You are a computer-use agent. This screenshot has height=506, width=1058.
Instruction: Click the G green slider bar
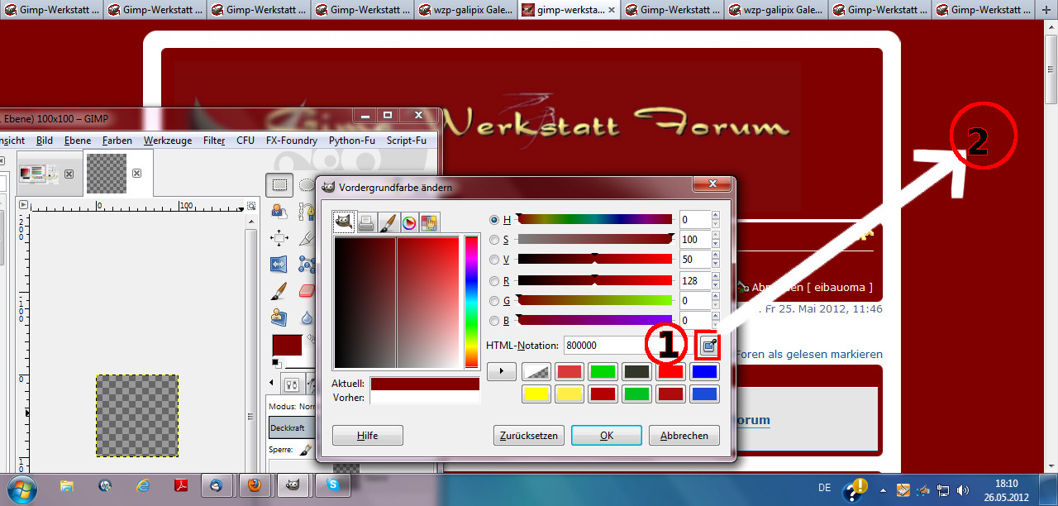(x=594, y=301)
